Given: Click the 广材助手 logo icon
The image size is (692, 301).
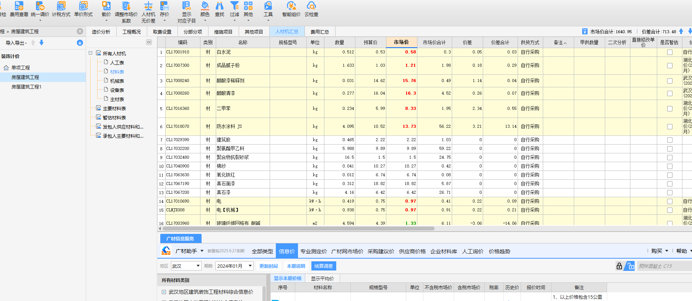Looking at the screenshot, I should click(166, 251).
